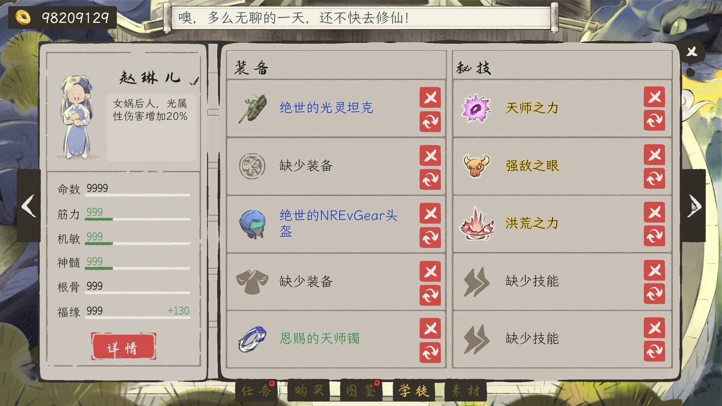722x406 pixels.
Task: Click the red 详情 button
Action: point(123,346)
